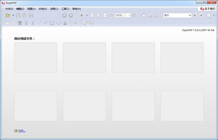Expand the dropdown arrow beside the bold plus tool
The width and height of the screenshot is (218, 140).
87,15
